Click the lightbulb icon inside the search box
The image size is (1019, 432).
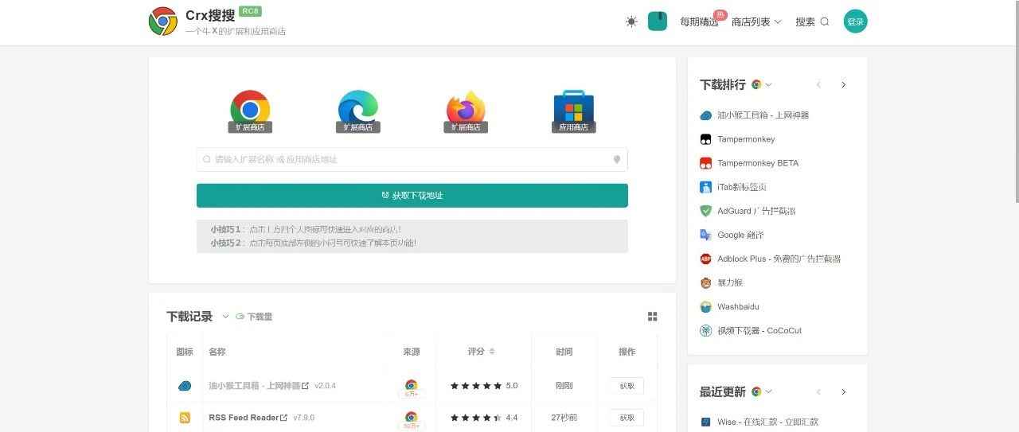tap(616, 160)
